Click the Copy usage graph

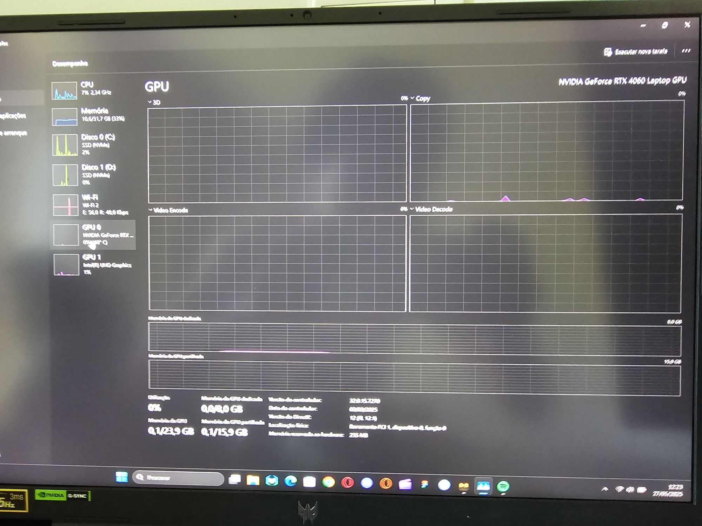pos(547,151)
